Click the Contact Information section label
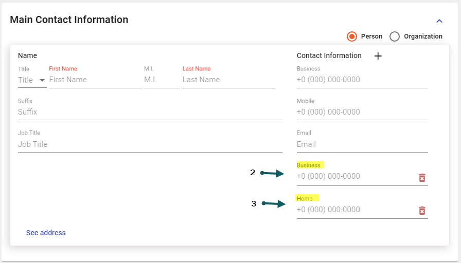Image resolution: width=461 pixels, height=263 pixels. click(x=329, y=55)
